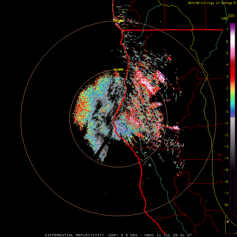Click the legend value 1

(x=227, y=100)
